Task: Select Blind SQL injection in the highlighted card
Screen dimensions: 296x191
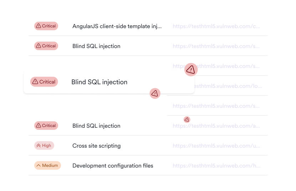Action: click(99, 82)
